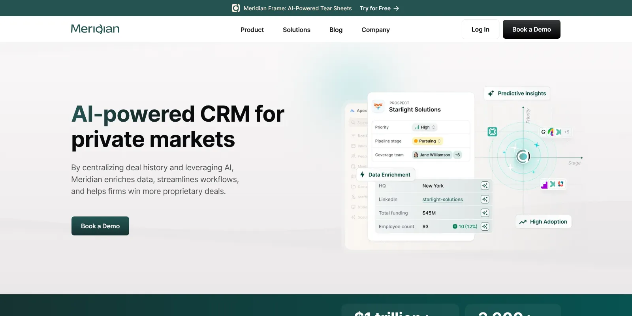The height and width of the screenshot is (316, 632).
Task: Click the Employee count row's sparkle icon
Action: (485, 226)
